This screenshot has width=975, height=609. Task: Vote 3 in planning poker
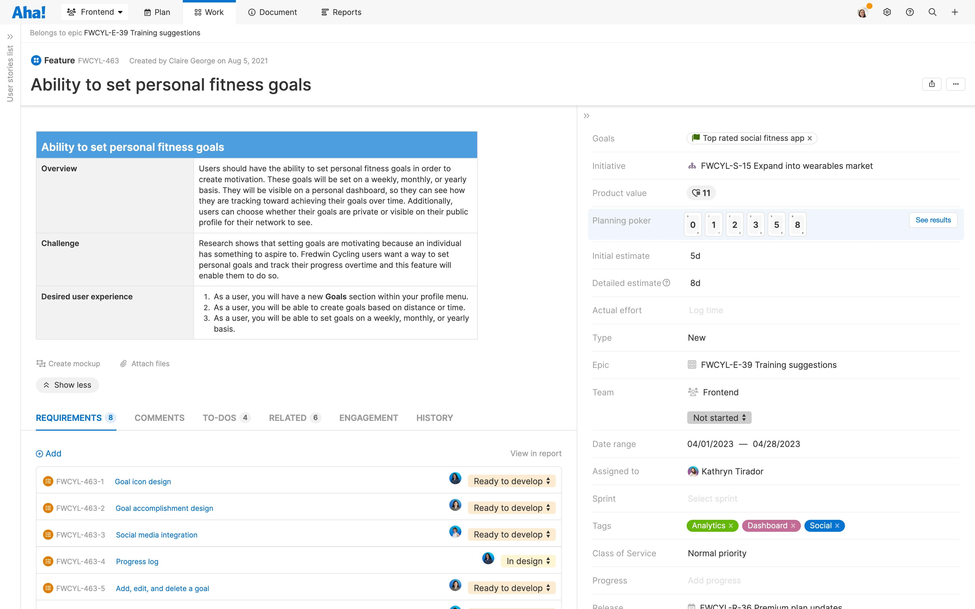click(x=755, y=224)
